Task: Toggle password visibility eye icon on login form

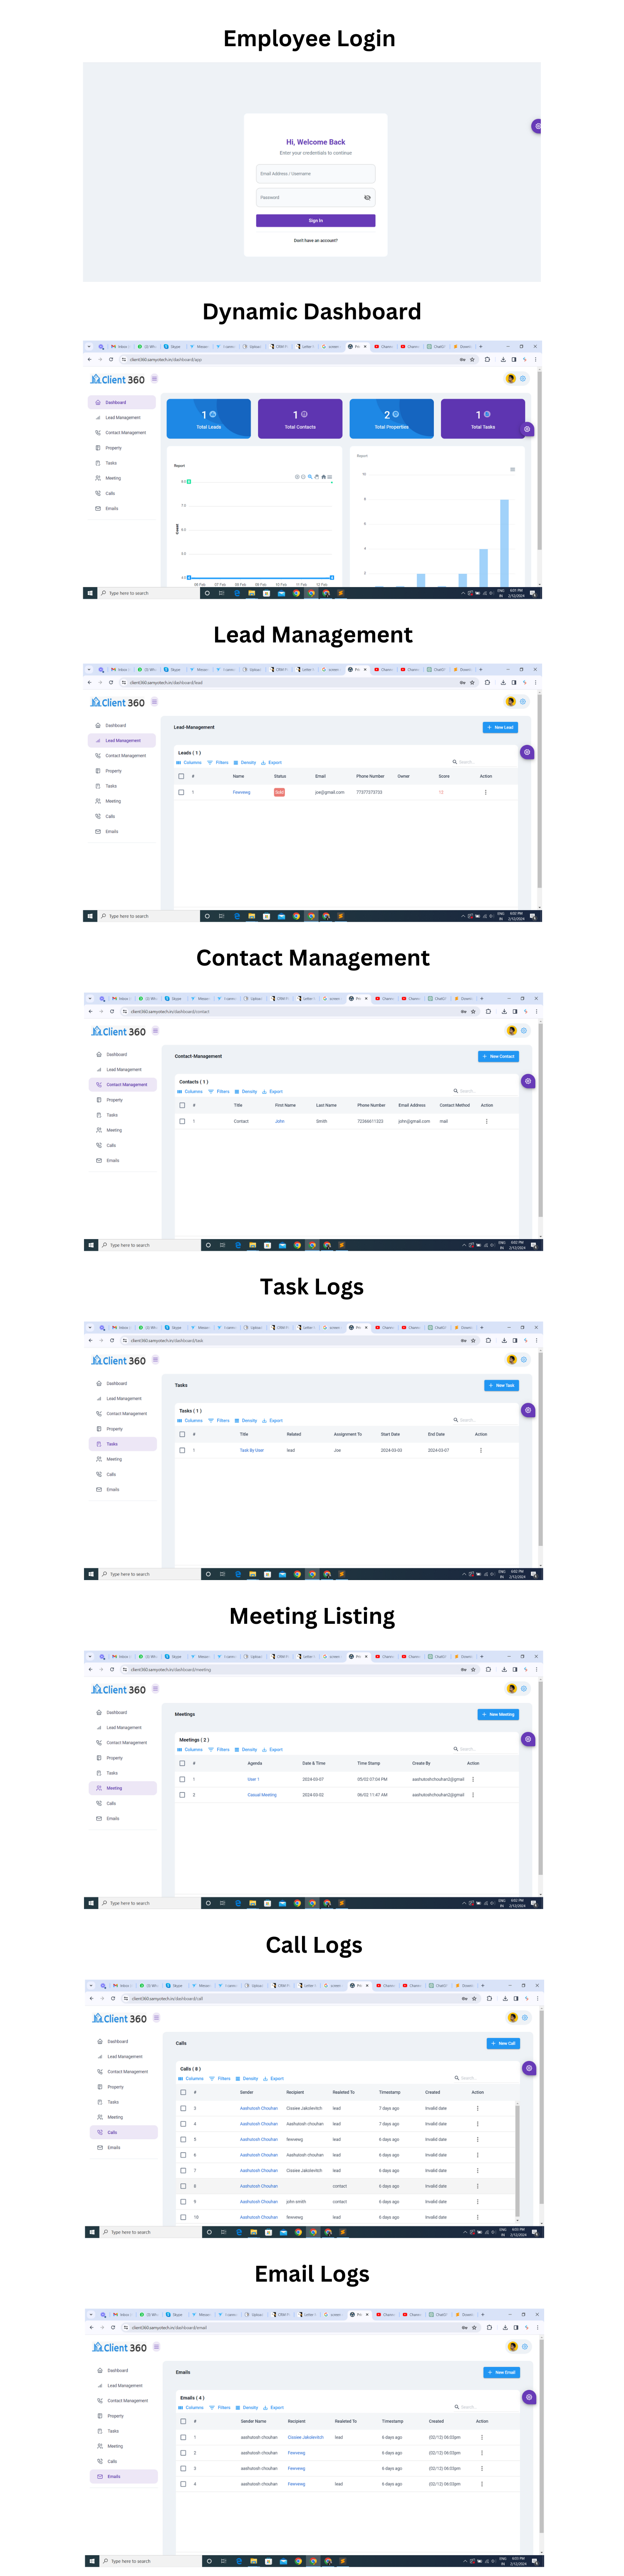Action: pyautogui.click(x=366, y=197)
